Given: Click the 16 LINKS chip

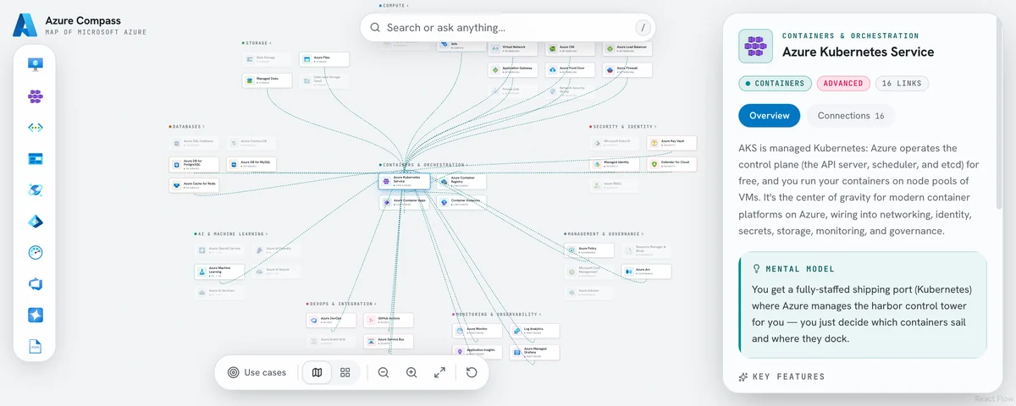Looking at the screenshot, I should point(902,84).
